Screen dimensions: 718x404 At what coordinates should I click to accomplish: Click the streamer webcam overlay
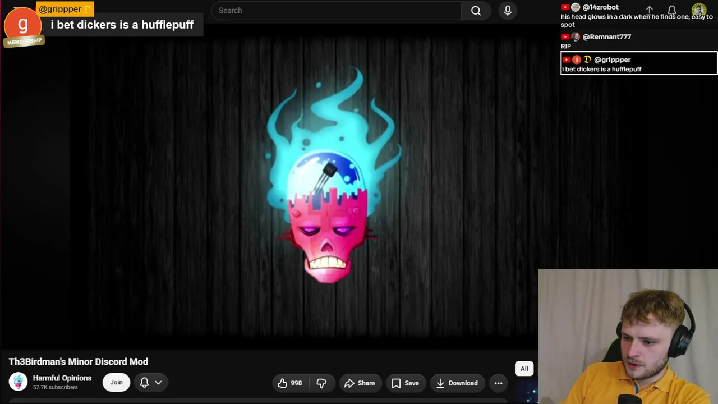tap(628, 337)
